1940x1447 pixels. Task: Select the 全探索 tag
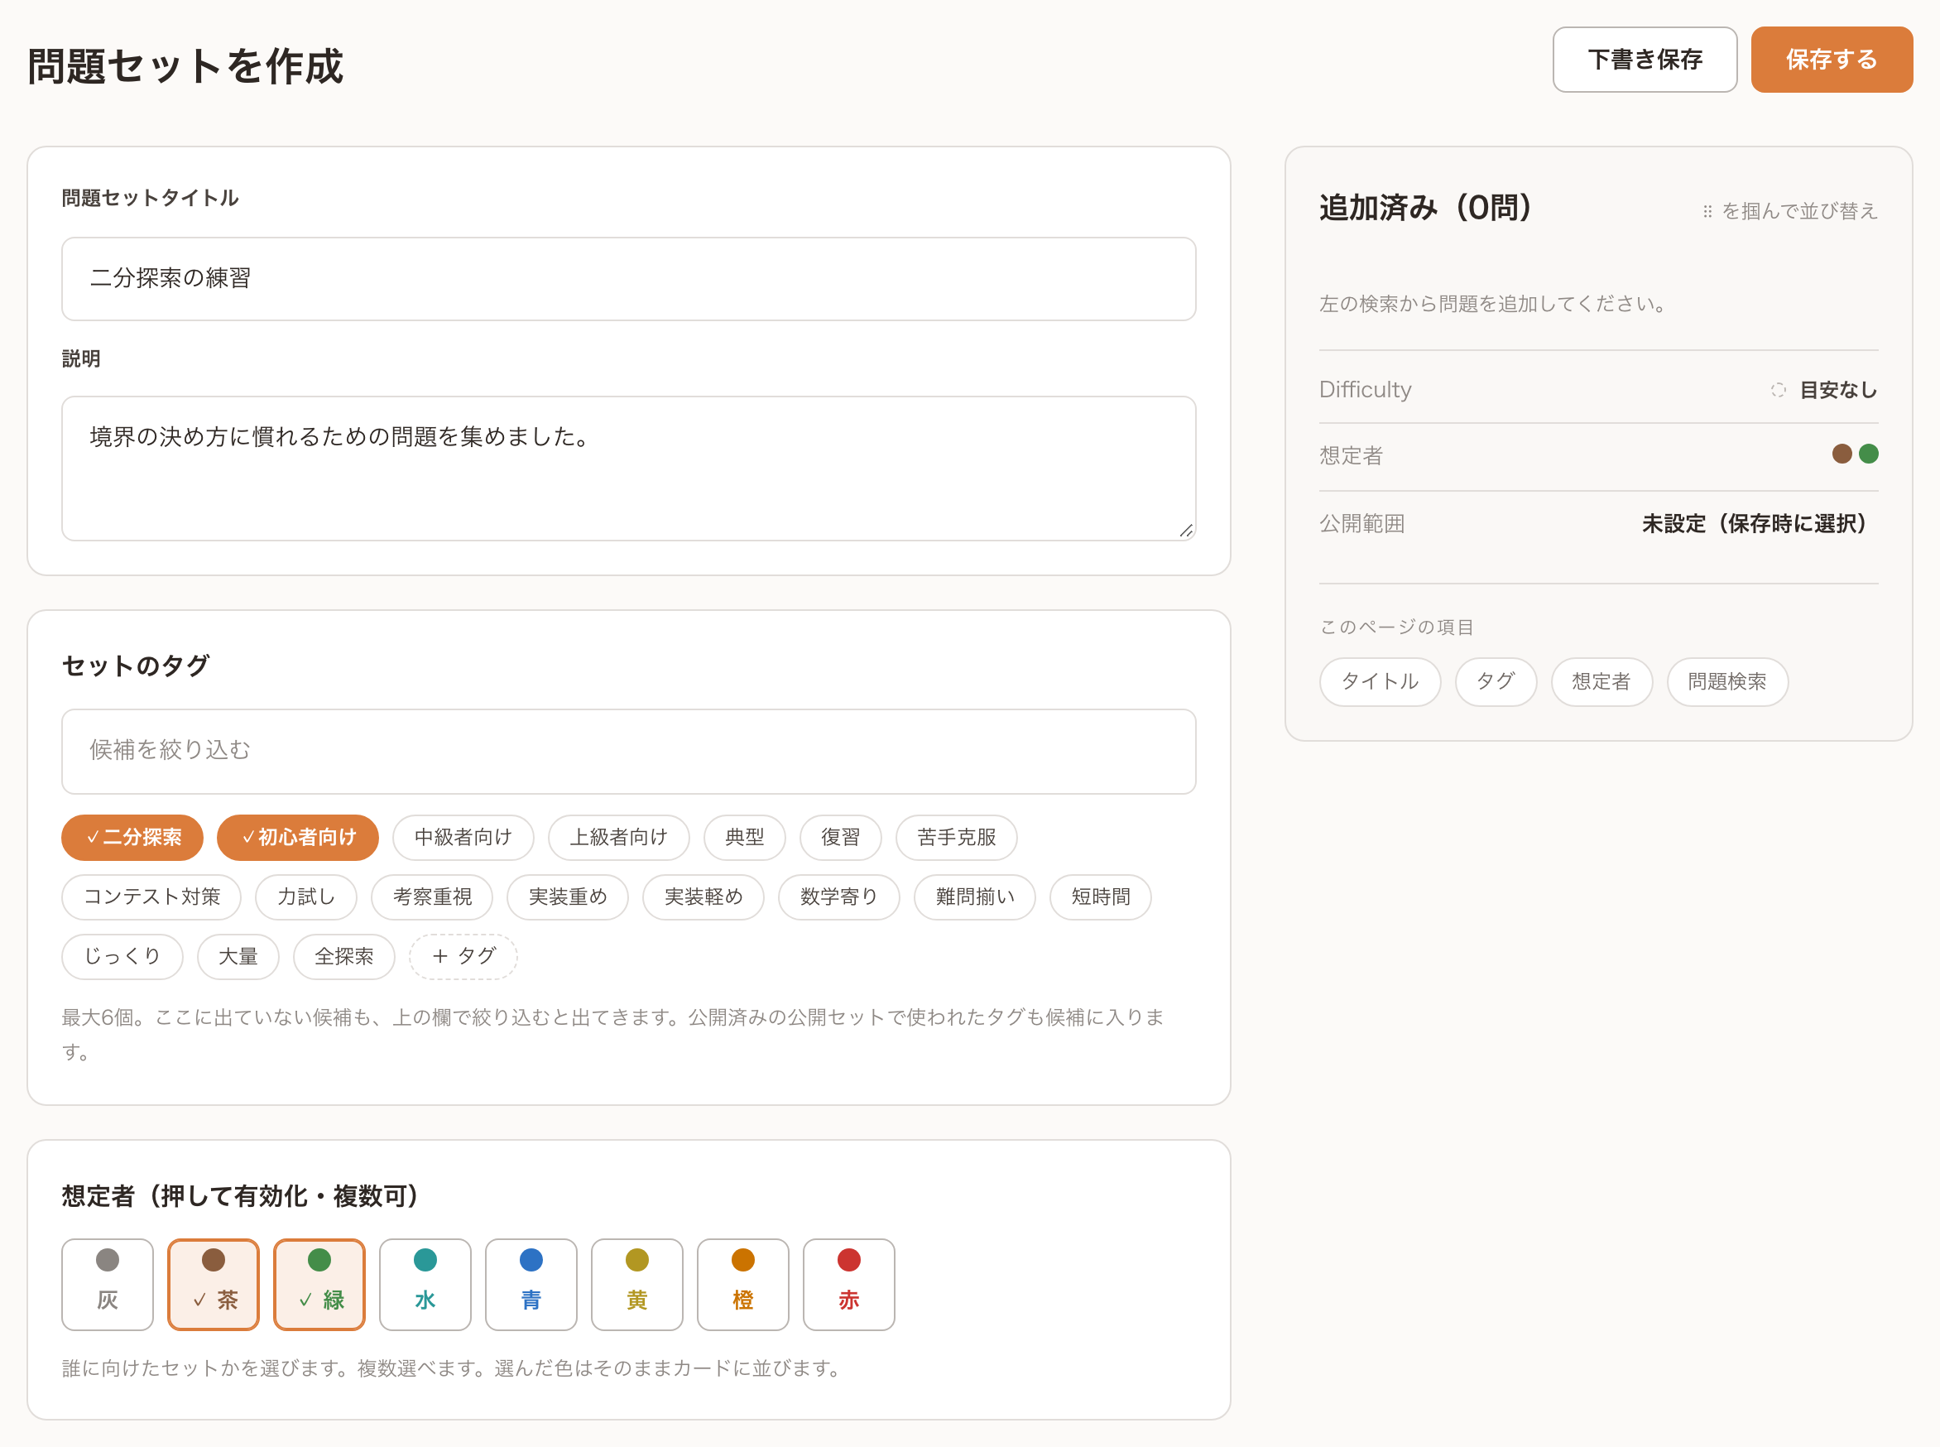344,956
